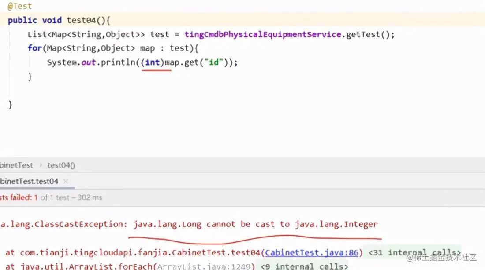Open the binetTest breadcrumb item
Image resolution: width=485 pixels, height=270 pixels.
(17, 165)
